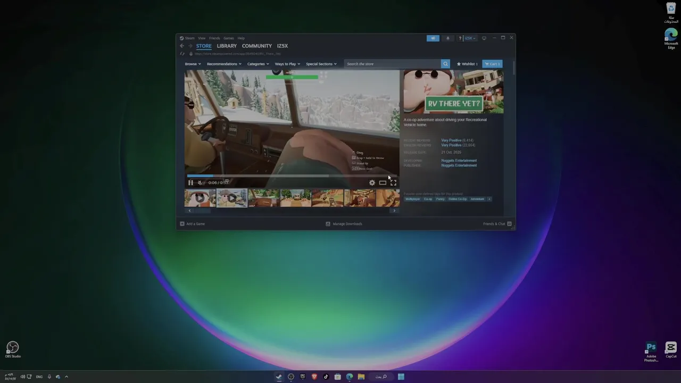
Task: Select the second trailer thumbnail
Action: pos(231,198)
